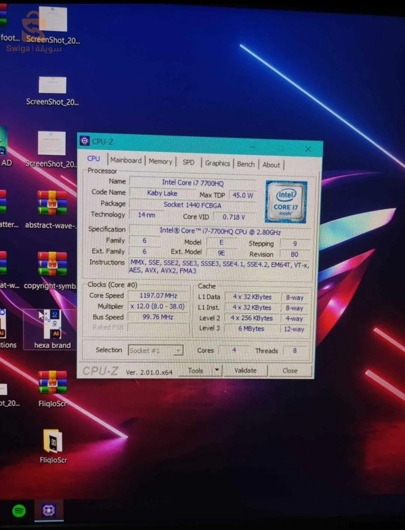This screenshot has height=530, width=405.
Task: Open the copyright-symbol archive icon
Action: [x=52, y=264]
